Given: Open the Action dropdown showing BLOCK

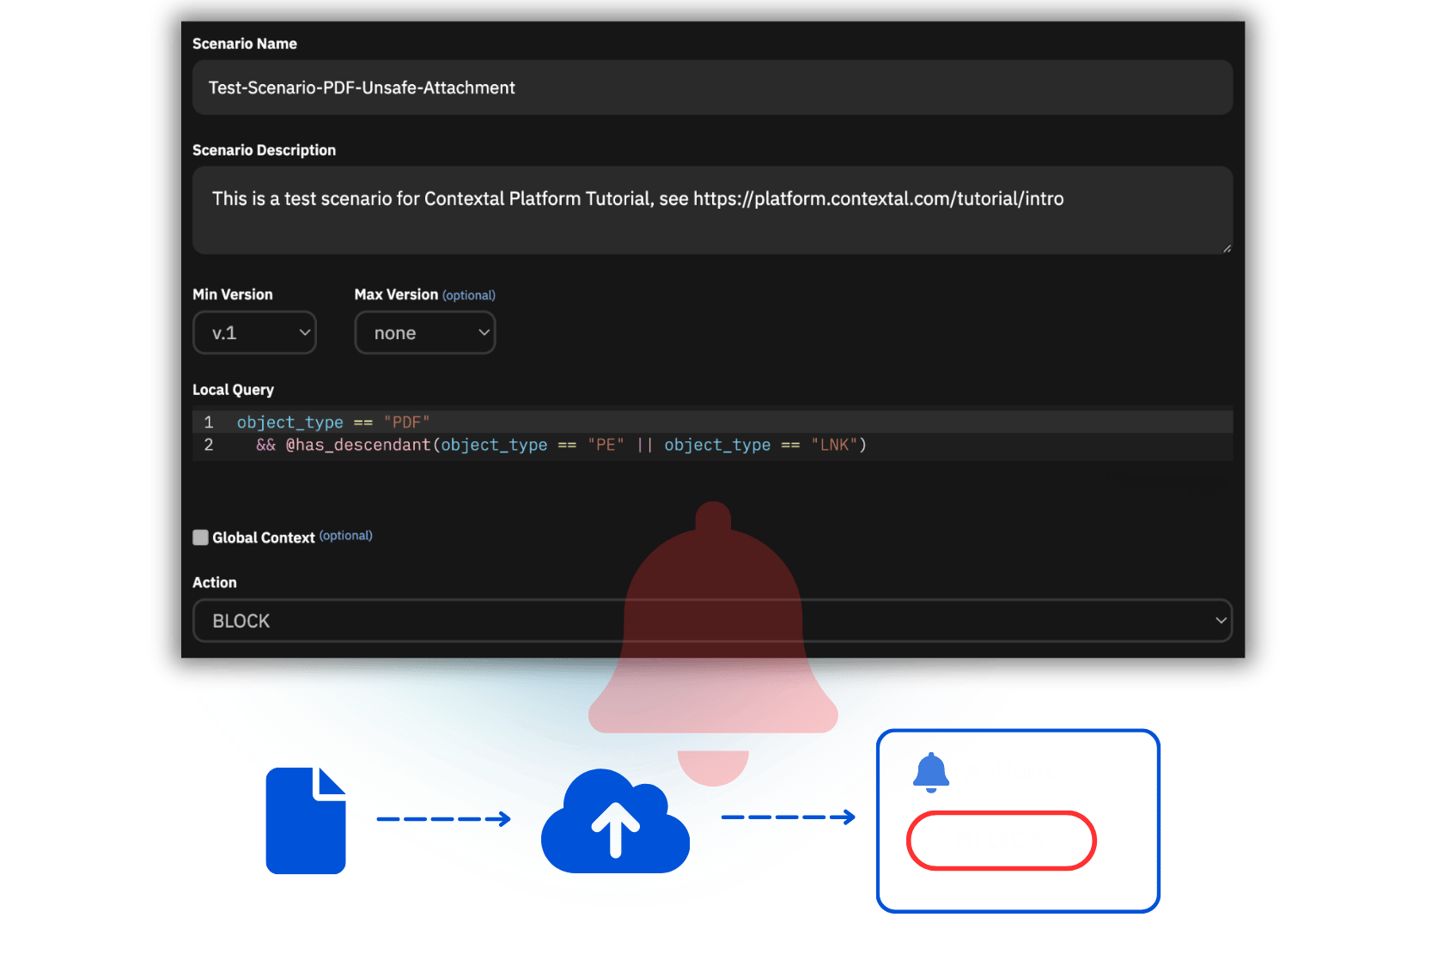Looking at the screenshot, I should 712,621.
